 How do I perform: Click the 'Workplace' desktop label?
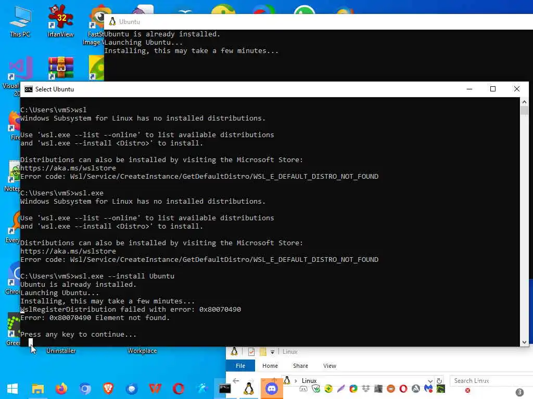tap(142, 351)
